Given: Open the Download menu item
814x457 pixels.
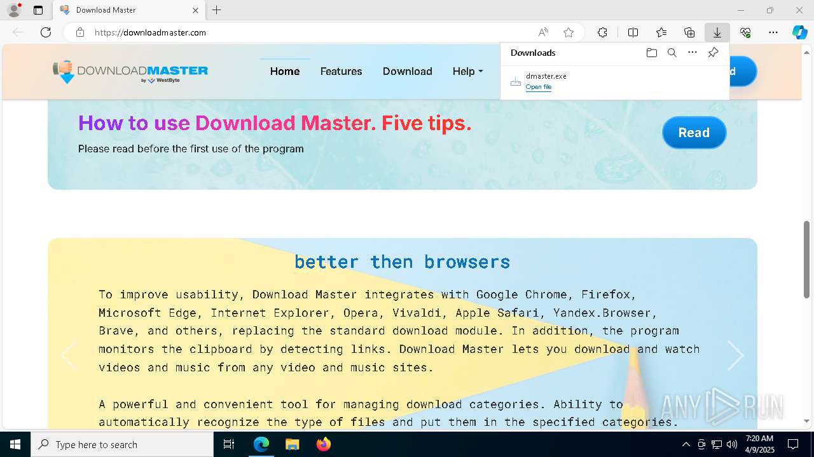Looking at the screenshot, I should 408,71.
